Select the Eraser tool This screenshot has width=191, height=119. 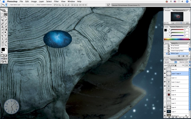point(2,30)
